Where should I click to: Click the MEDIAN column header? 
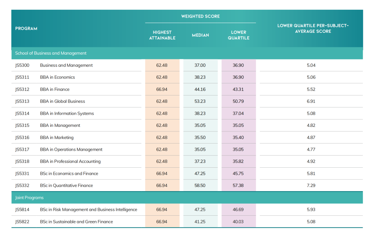[x=200, y=35]
